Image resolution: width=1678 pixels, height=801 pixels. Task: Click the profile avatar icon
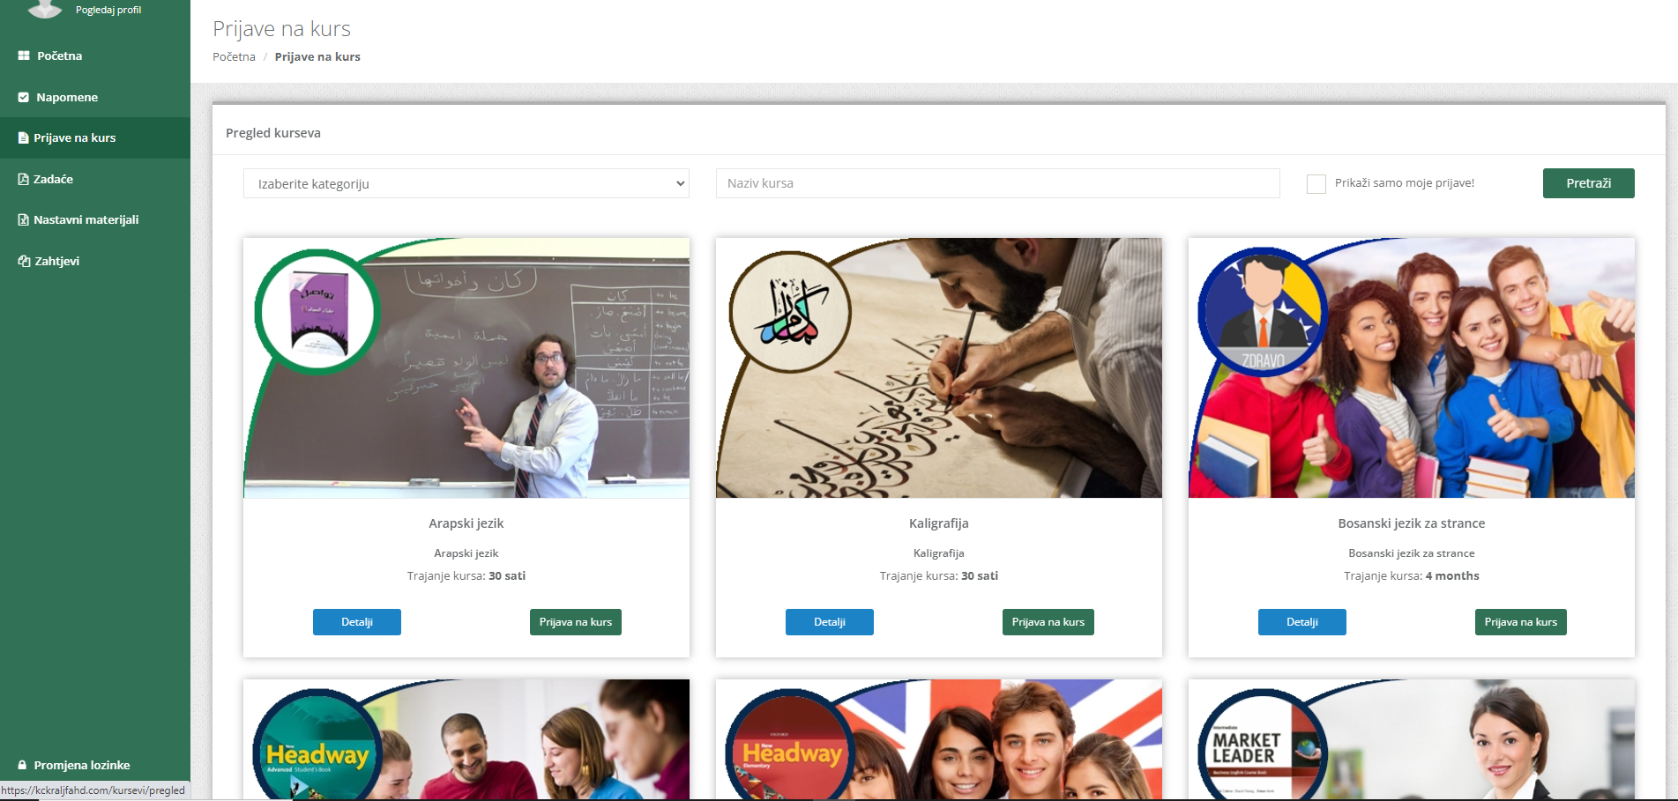[45, 9]
